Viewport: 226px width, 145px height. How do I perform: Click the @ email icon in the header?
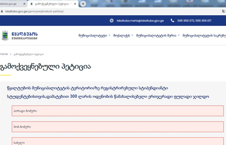tap(112, 21)
